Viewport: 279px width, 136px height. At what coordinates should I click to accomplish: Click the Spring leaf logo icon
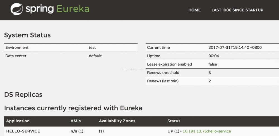[16, 9]
